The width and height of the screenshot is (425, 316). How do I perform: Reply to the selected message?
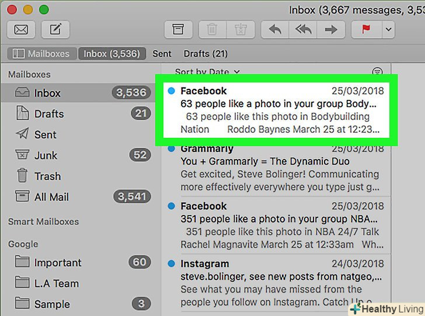pos(275,29)
